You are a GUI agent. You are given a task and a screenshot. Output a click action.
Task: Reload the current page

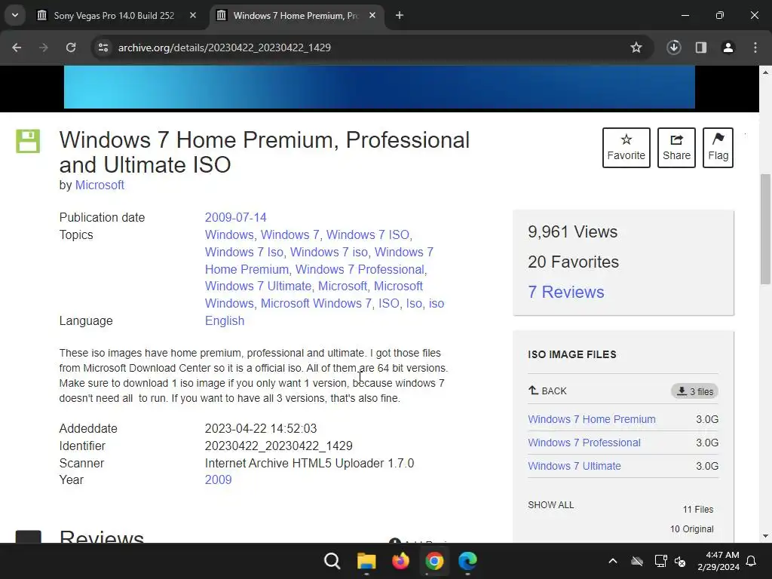(71, 47)
